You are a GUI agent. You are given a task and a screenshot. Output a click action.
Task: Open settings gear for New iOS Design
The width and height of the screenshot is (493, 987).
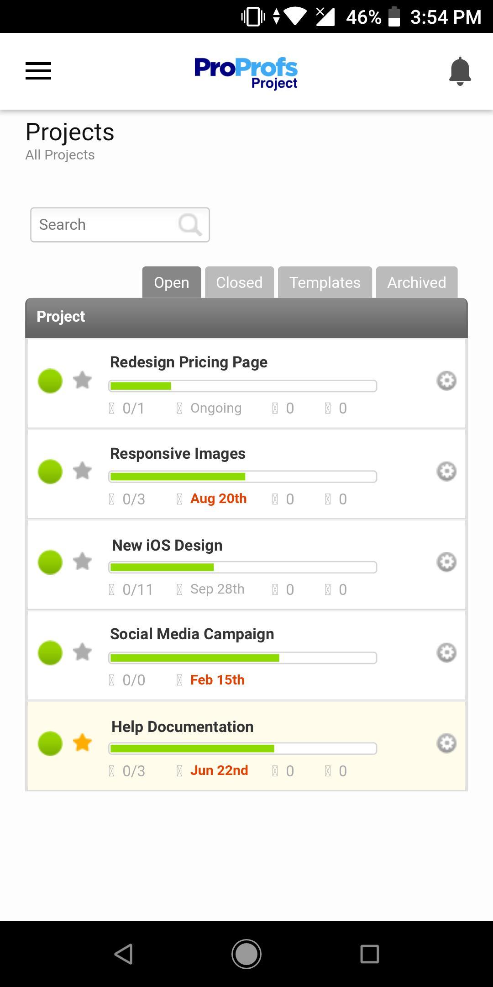pos(446,562)
